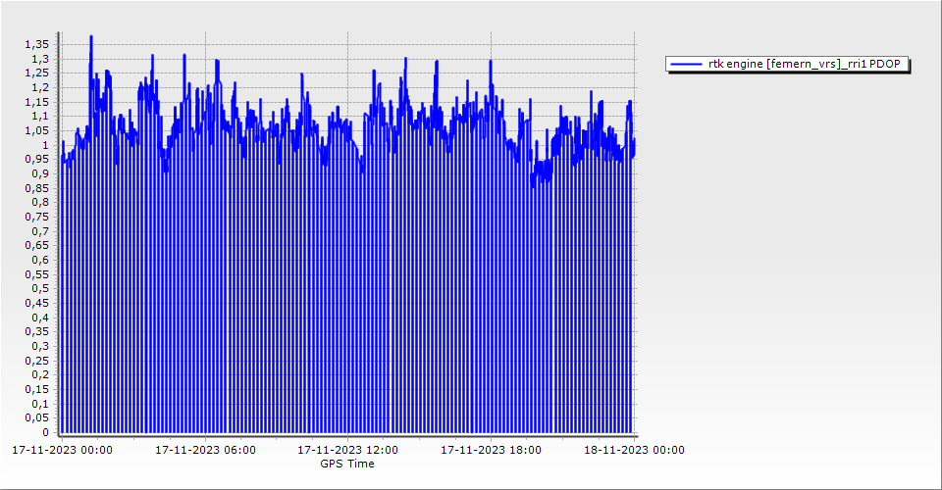Click the 1 y-axis tick label
The height and width of the screenshot is (490, 942).
(44, 145)
